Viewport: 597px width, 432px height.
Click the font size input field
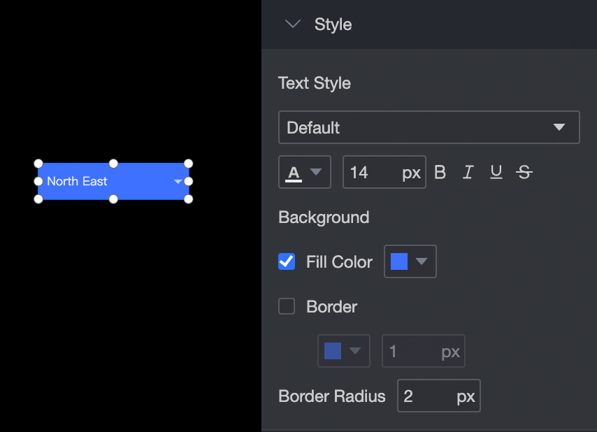click(372, 172)
